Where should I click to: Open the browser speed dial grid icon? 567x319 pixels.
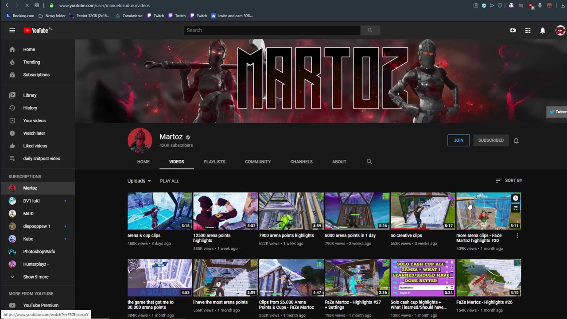[x=37, y=5]
